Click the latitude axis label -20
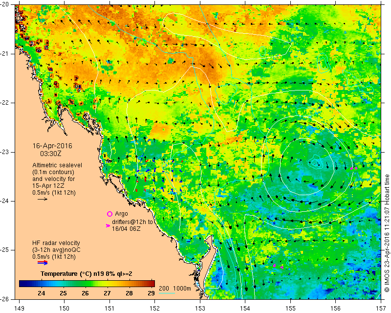 click(x=5, y=5)
